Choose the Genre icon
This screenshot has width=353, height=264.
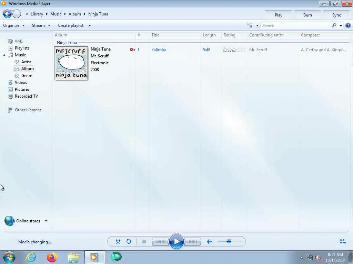17,76
